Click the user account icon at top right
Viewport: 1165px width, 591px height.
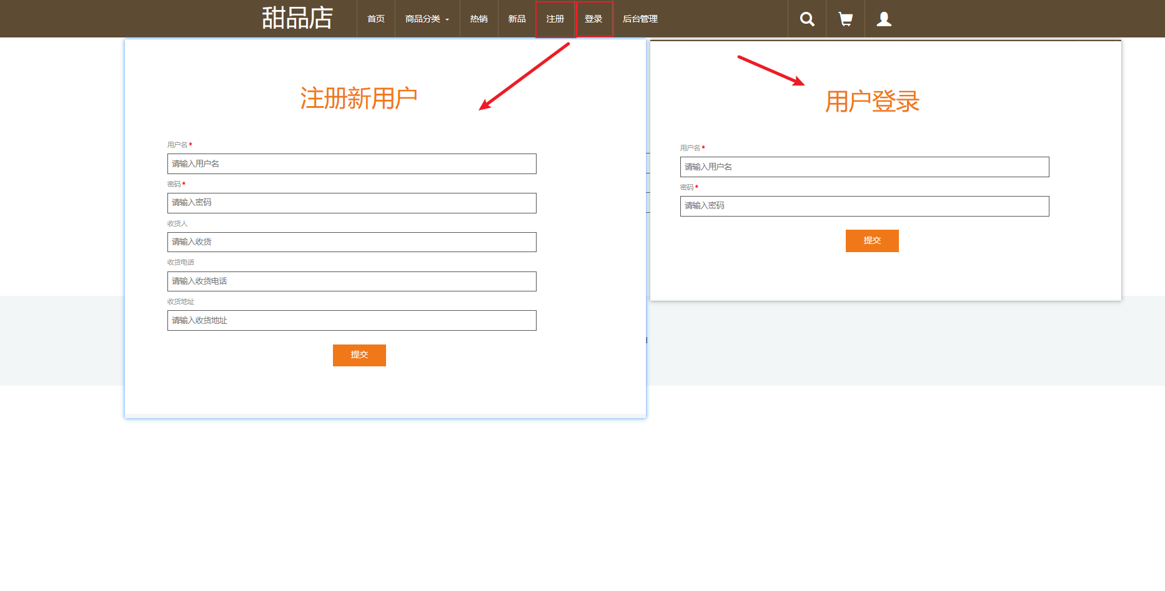coord(883,19)
